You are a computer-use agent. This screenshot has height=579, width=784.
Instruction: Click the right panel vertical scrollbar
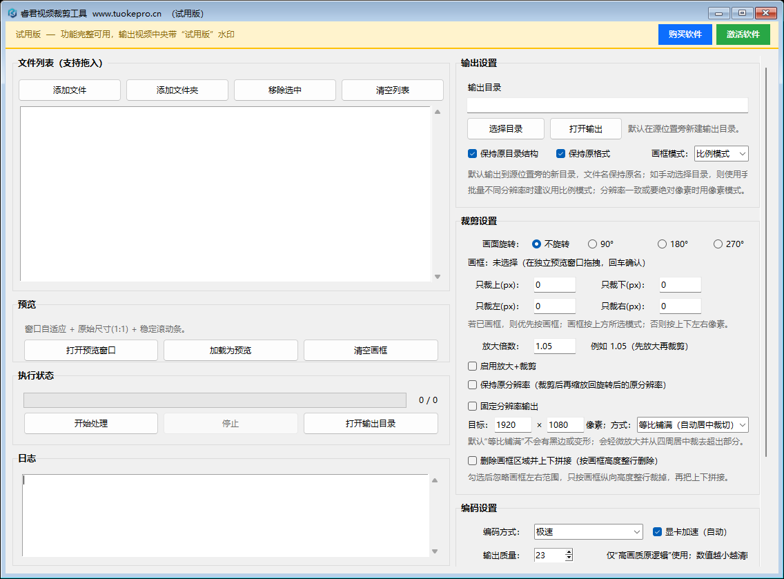click(767, 262)
